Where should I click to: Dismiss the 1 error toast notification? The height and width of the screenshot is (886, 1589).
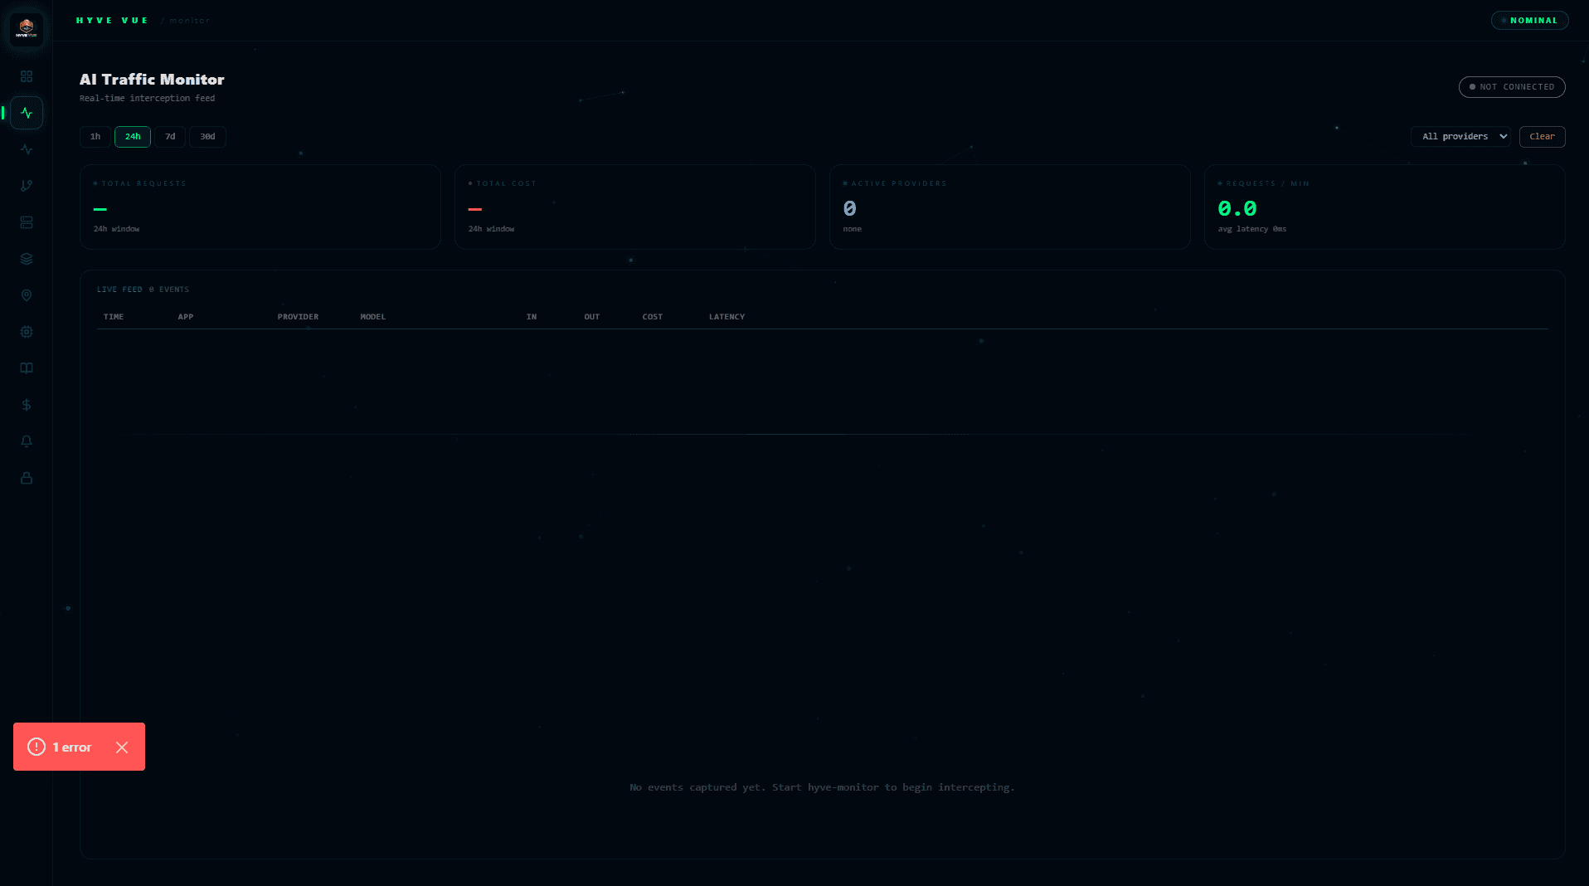pos(122,747)
